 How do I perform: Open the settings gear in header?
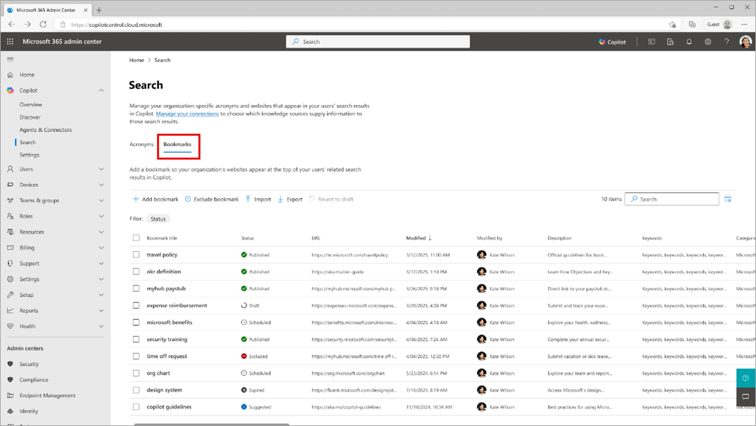[708, 42]
